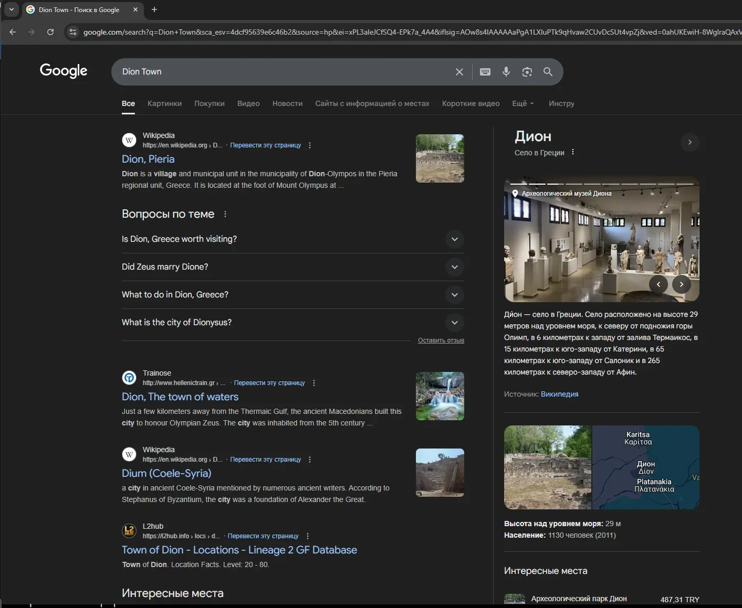Open the "Dion, The town of waters" result
This screenshot has width=742, height=608.
point(180,397)
